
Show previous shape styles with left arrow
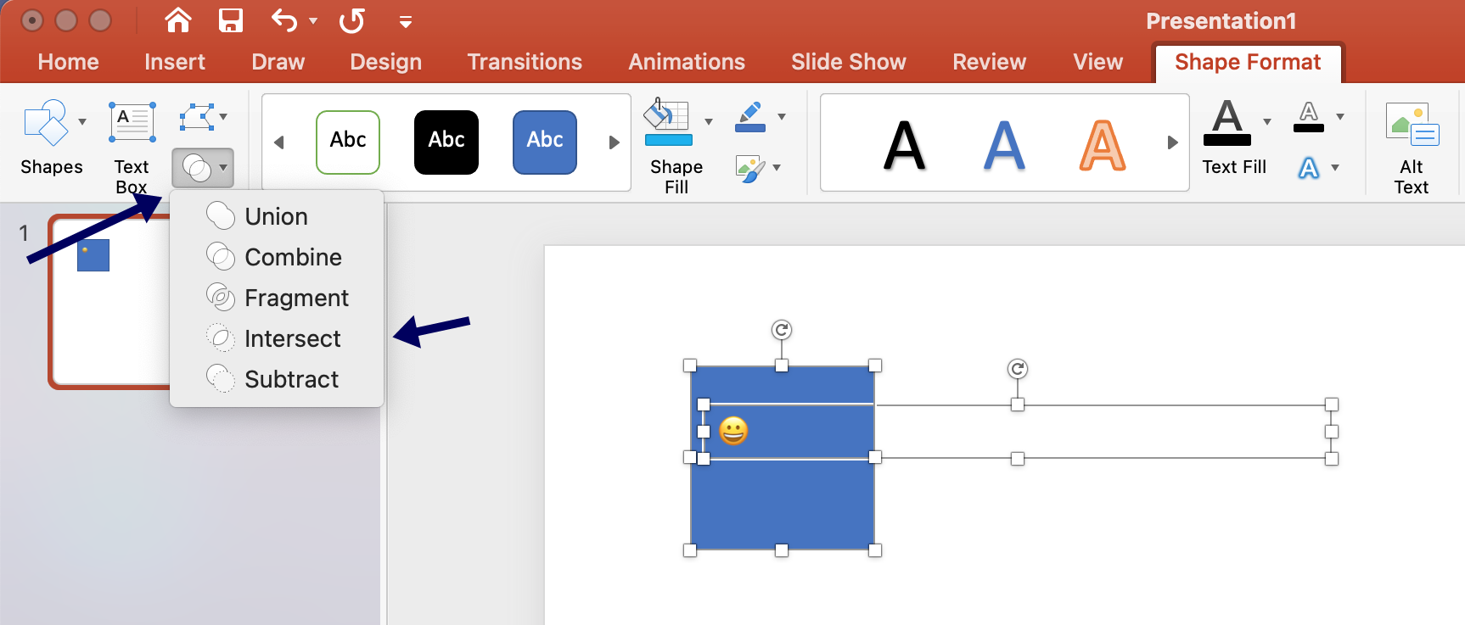tap(278, 142)
